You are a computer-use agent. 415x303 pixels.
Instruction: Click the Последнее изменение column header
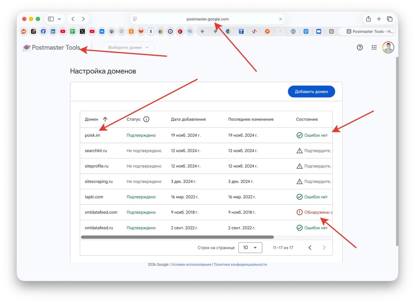pos(251,119)
